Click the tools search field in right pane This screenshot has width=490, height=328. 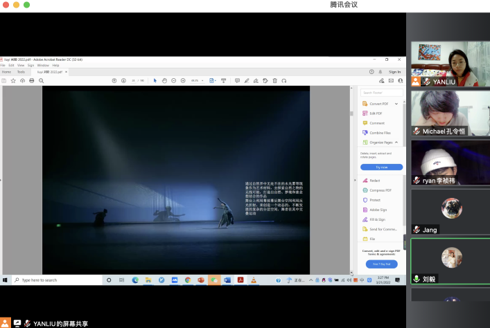tap(382, 93)
